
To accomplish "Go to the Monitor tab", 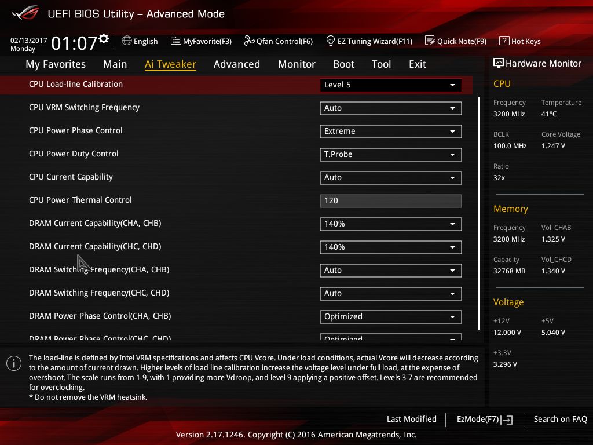I will [297, 64].
